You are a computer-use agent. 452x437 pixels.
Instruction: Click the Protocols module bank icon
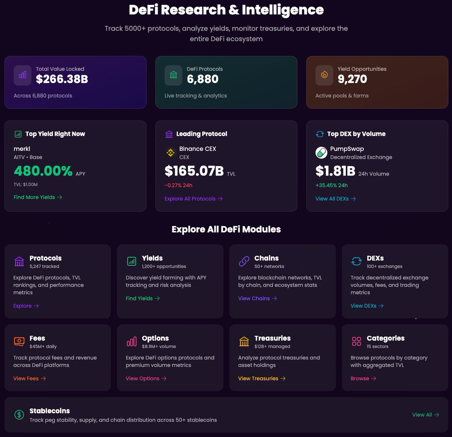click(19, 261)
